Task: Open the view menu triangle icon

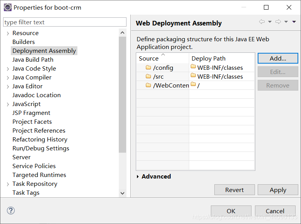Action: coord(294,22)
